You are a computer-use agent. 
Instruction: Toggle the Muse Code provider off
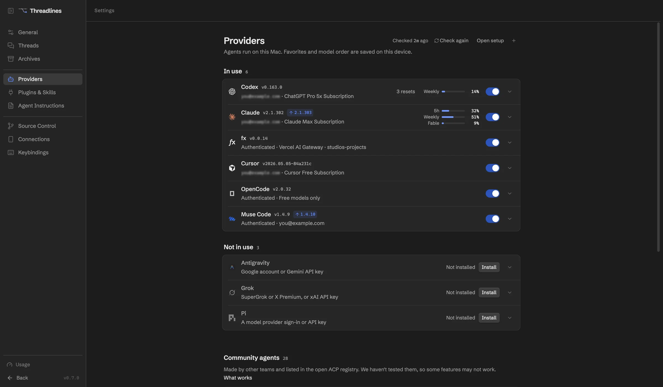pos(493,219)
